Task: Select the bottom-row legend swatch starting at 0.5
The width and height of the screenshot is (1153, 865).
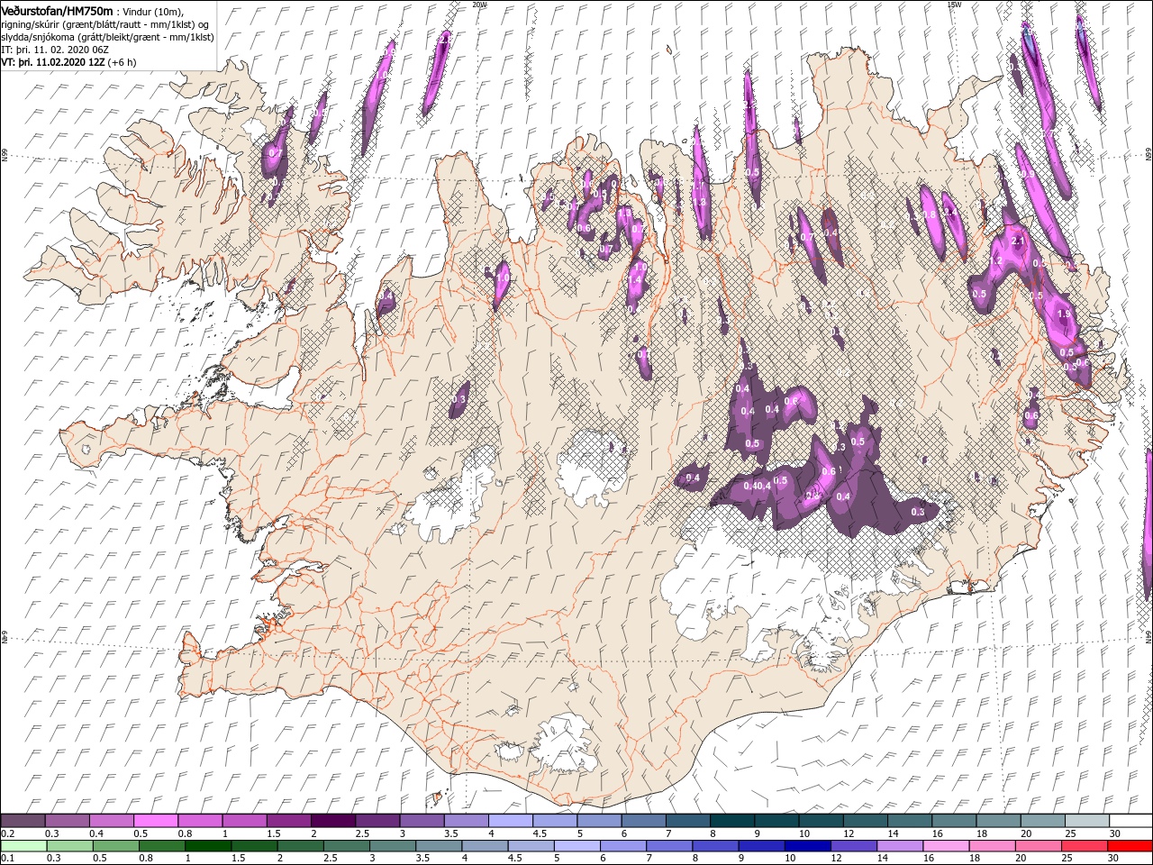Action: coord(117,846)
